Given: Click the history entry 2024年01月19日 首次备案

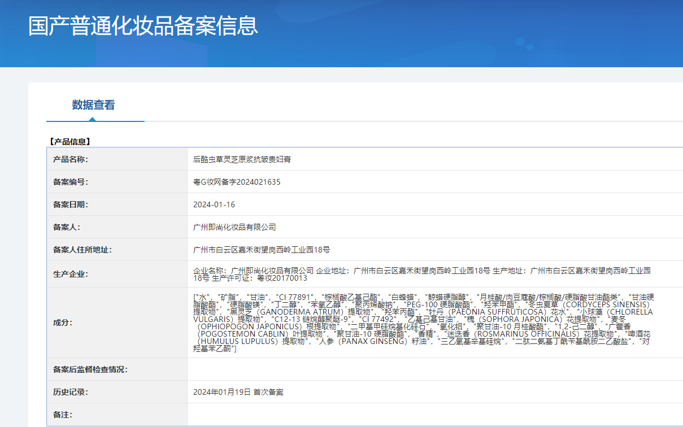Looking at the screenshot, I should (238, 392).
